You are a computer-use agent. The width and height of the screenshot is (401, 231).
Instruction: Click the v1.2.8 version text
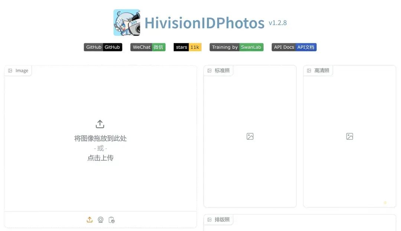[278, 23]
